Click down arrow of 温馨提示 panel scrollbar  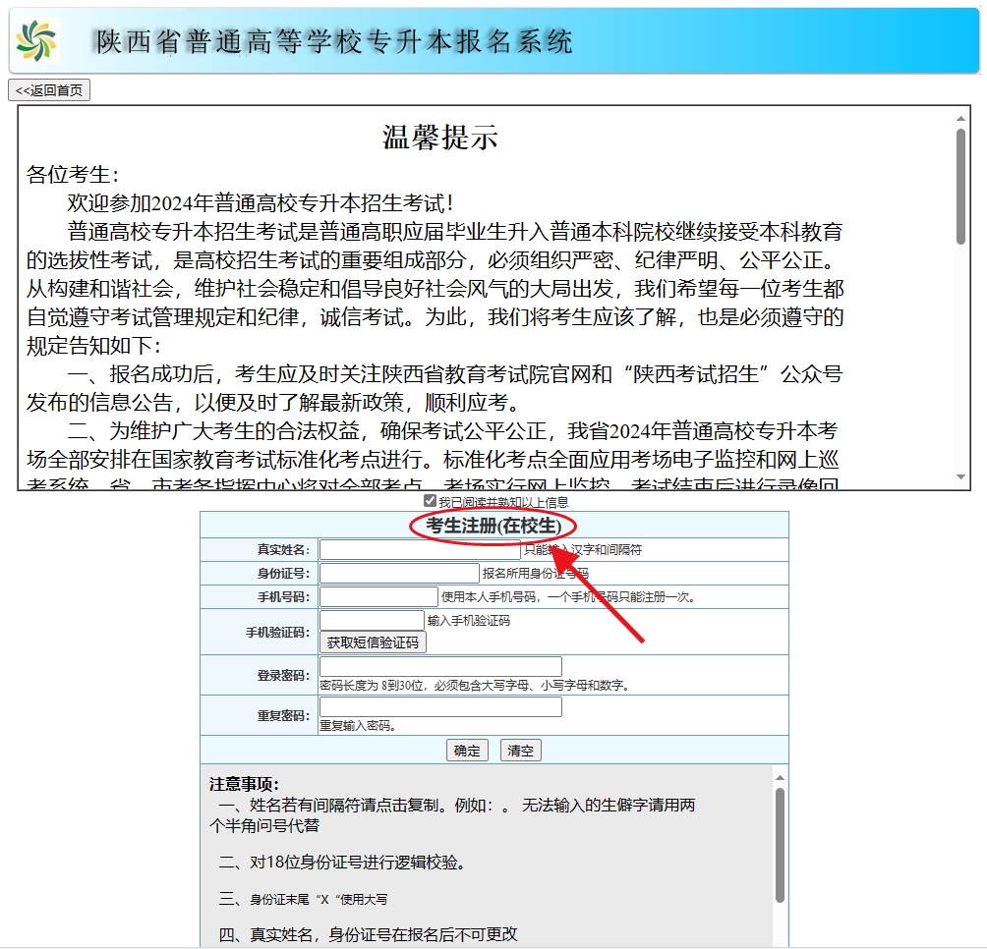click(x=960, y=478)
